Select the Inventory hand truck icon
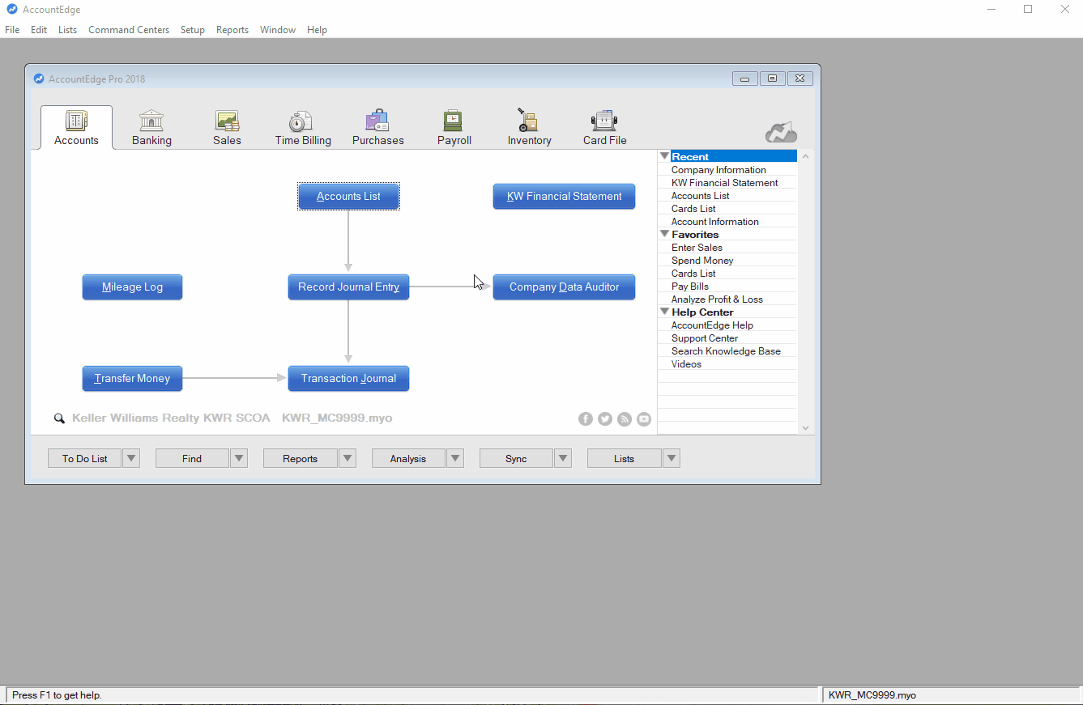 (528, 121)
